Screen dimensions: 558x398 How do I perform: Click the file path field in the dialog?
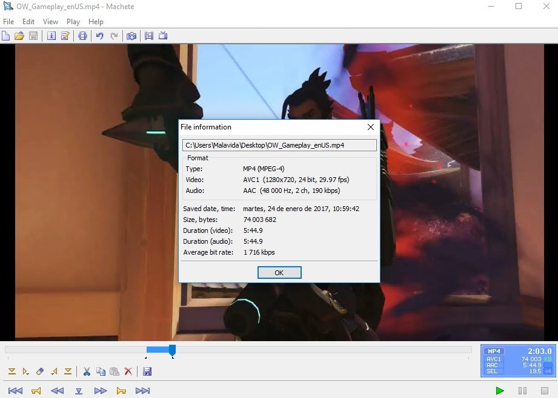[x=279, y=145]
